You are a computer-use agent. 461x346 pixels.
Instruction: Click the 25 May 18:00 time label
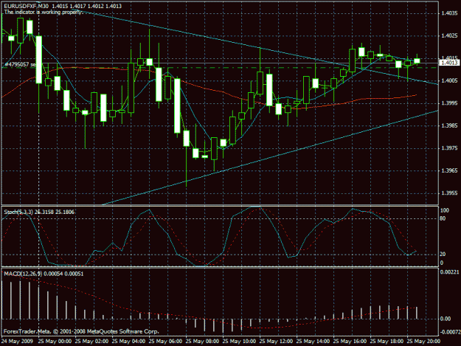coord(387,342)
